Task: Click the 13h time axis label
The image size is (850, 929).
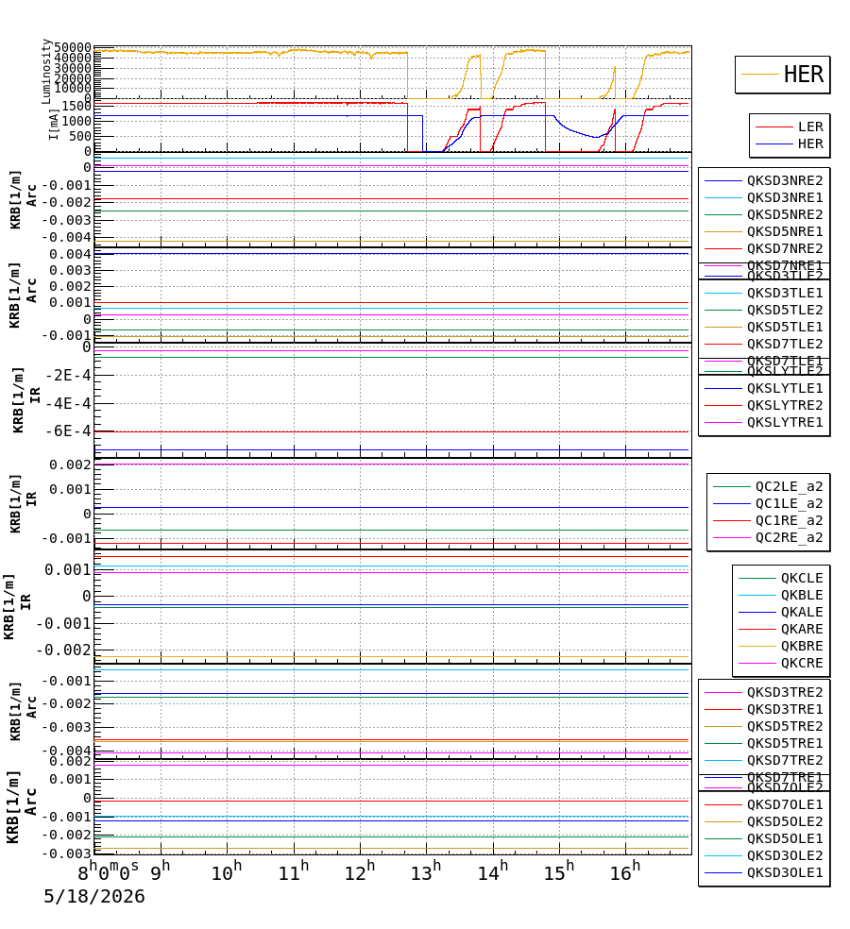Action: click(427, 872)
